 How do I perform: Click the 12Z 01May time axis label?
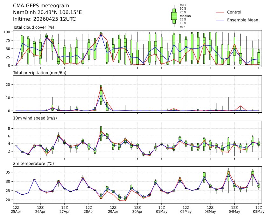click(161, 209)
